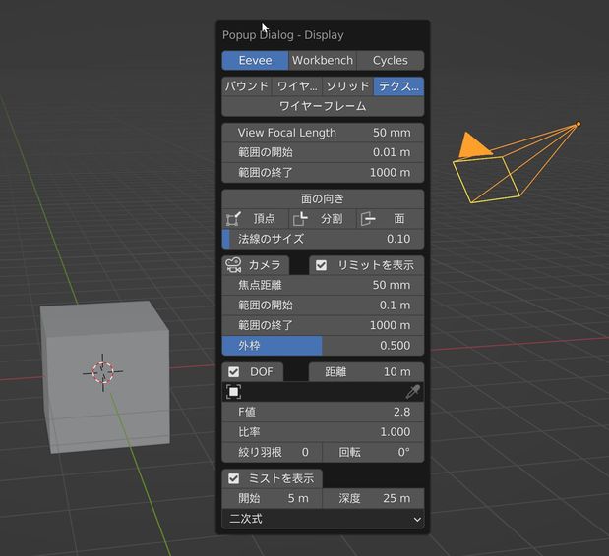This screenshot has height=556, width=609.
Task: Click the focus object selection field
Action: 323,392
